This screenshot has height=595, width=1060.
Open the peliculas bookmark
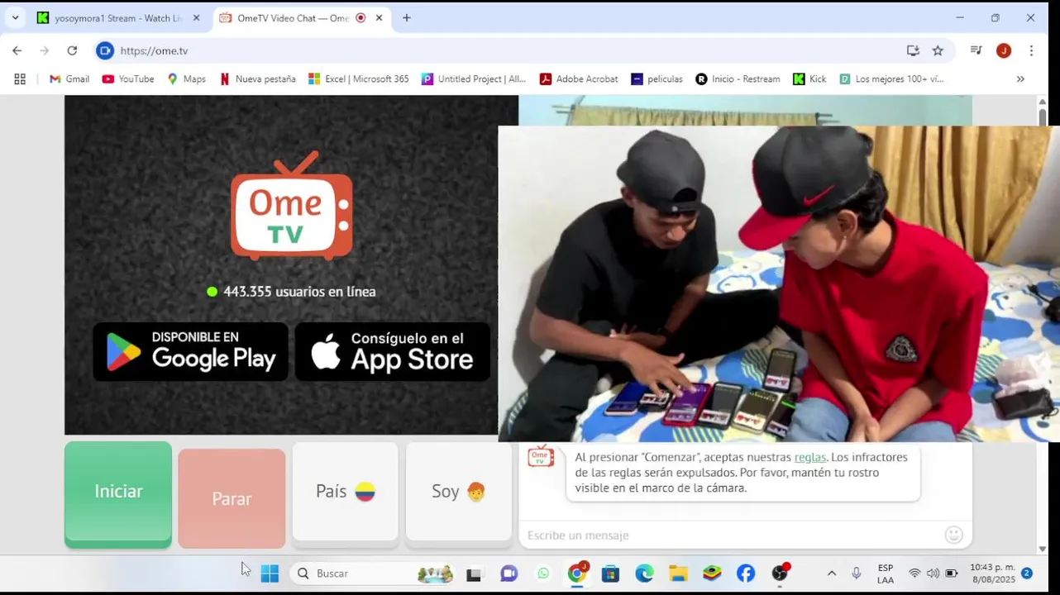(x=657, y=79)
